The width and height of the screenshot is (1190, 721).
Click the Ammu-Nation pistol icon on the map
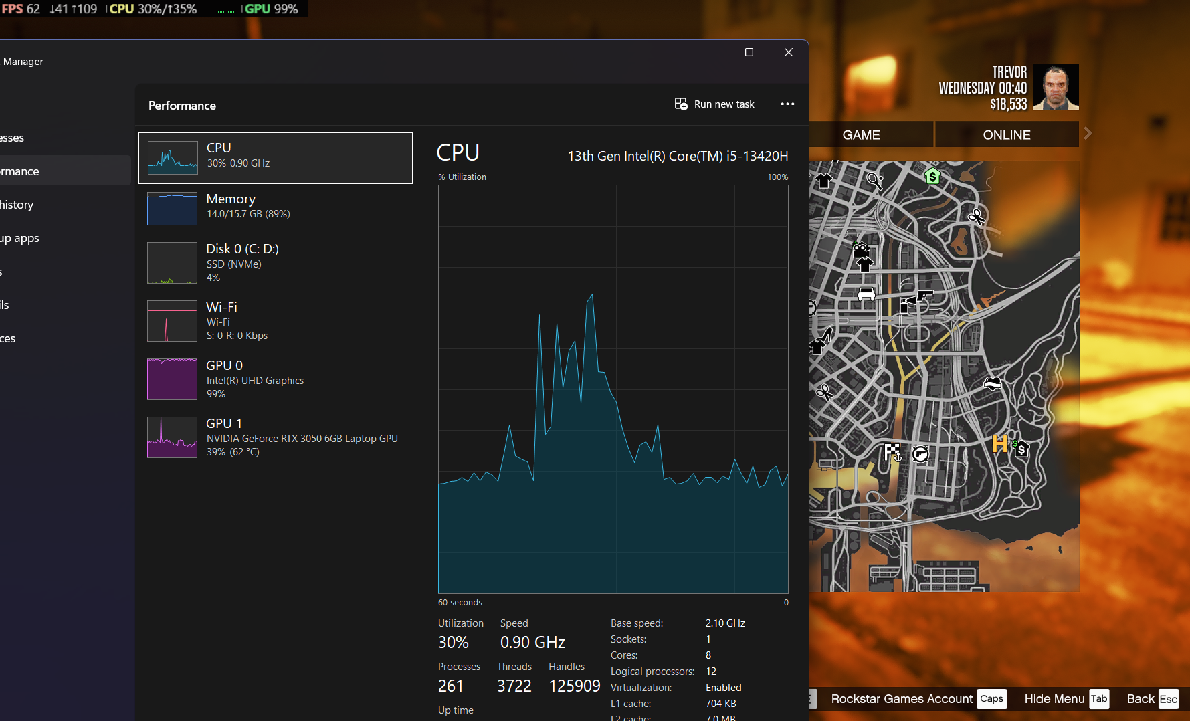[925, 295]
